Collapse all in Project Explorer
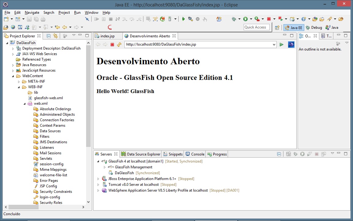Screen dimensions: 353x221 point(49,36)
